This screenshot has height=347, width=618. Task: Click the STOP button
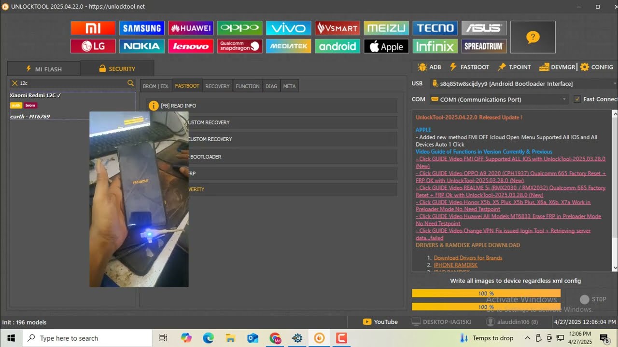tap(593, 299)
